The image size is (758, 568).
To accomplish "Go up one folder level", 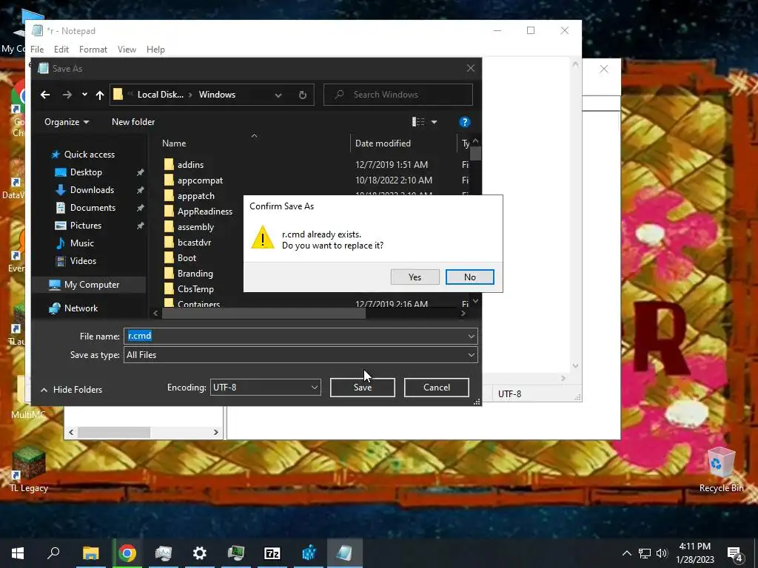I will pos(100,95).
